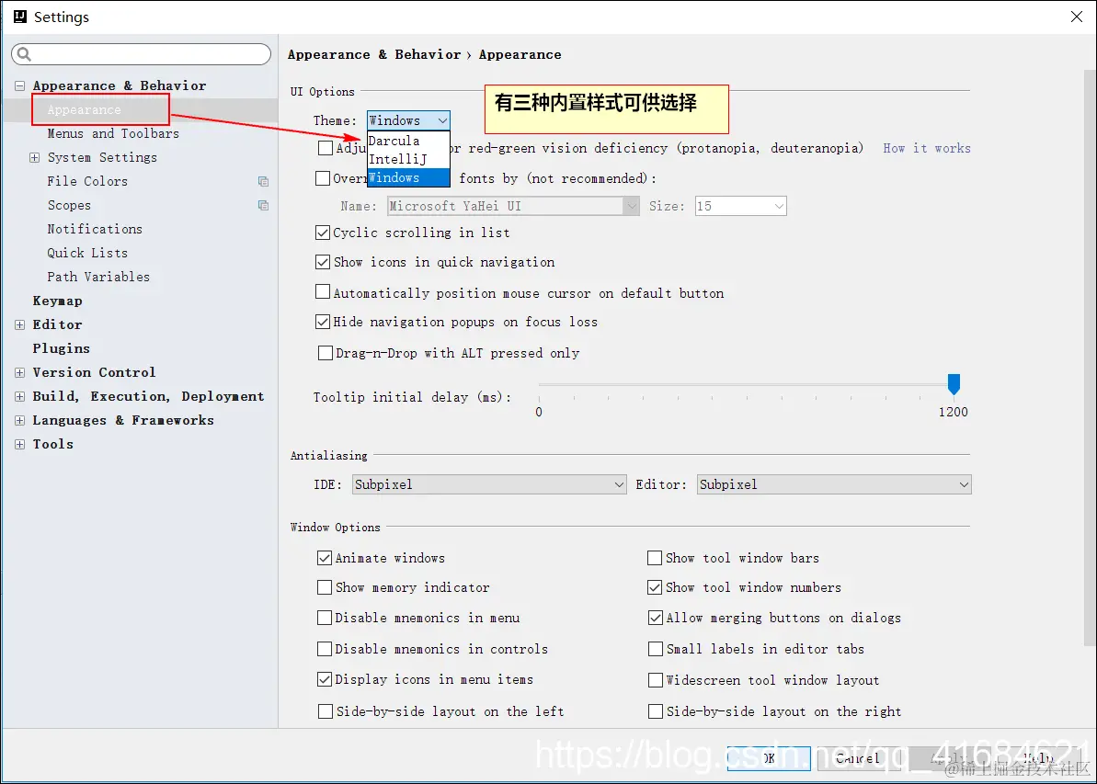This screenshot has height=784, width=1097.
Task: Enable Drag-n-Drop with ALT pressed only
Action: tap(325, 353)
